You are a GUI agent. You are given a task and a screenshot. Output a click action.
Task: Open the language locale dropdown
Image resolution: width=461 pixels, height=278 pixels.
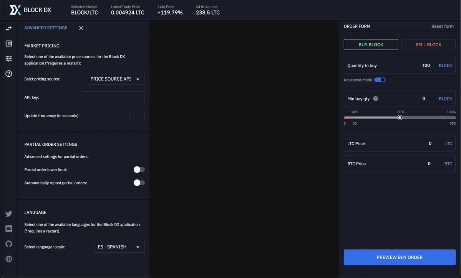click(x=119, y=247)
